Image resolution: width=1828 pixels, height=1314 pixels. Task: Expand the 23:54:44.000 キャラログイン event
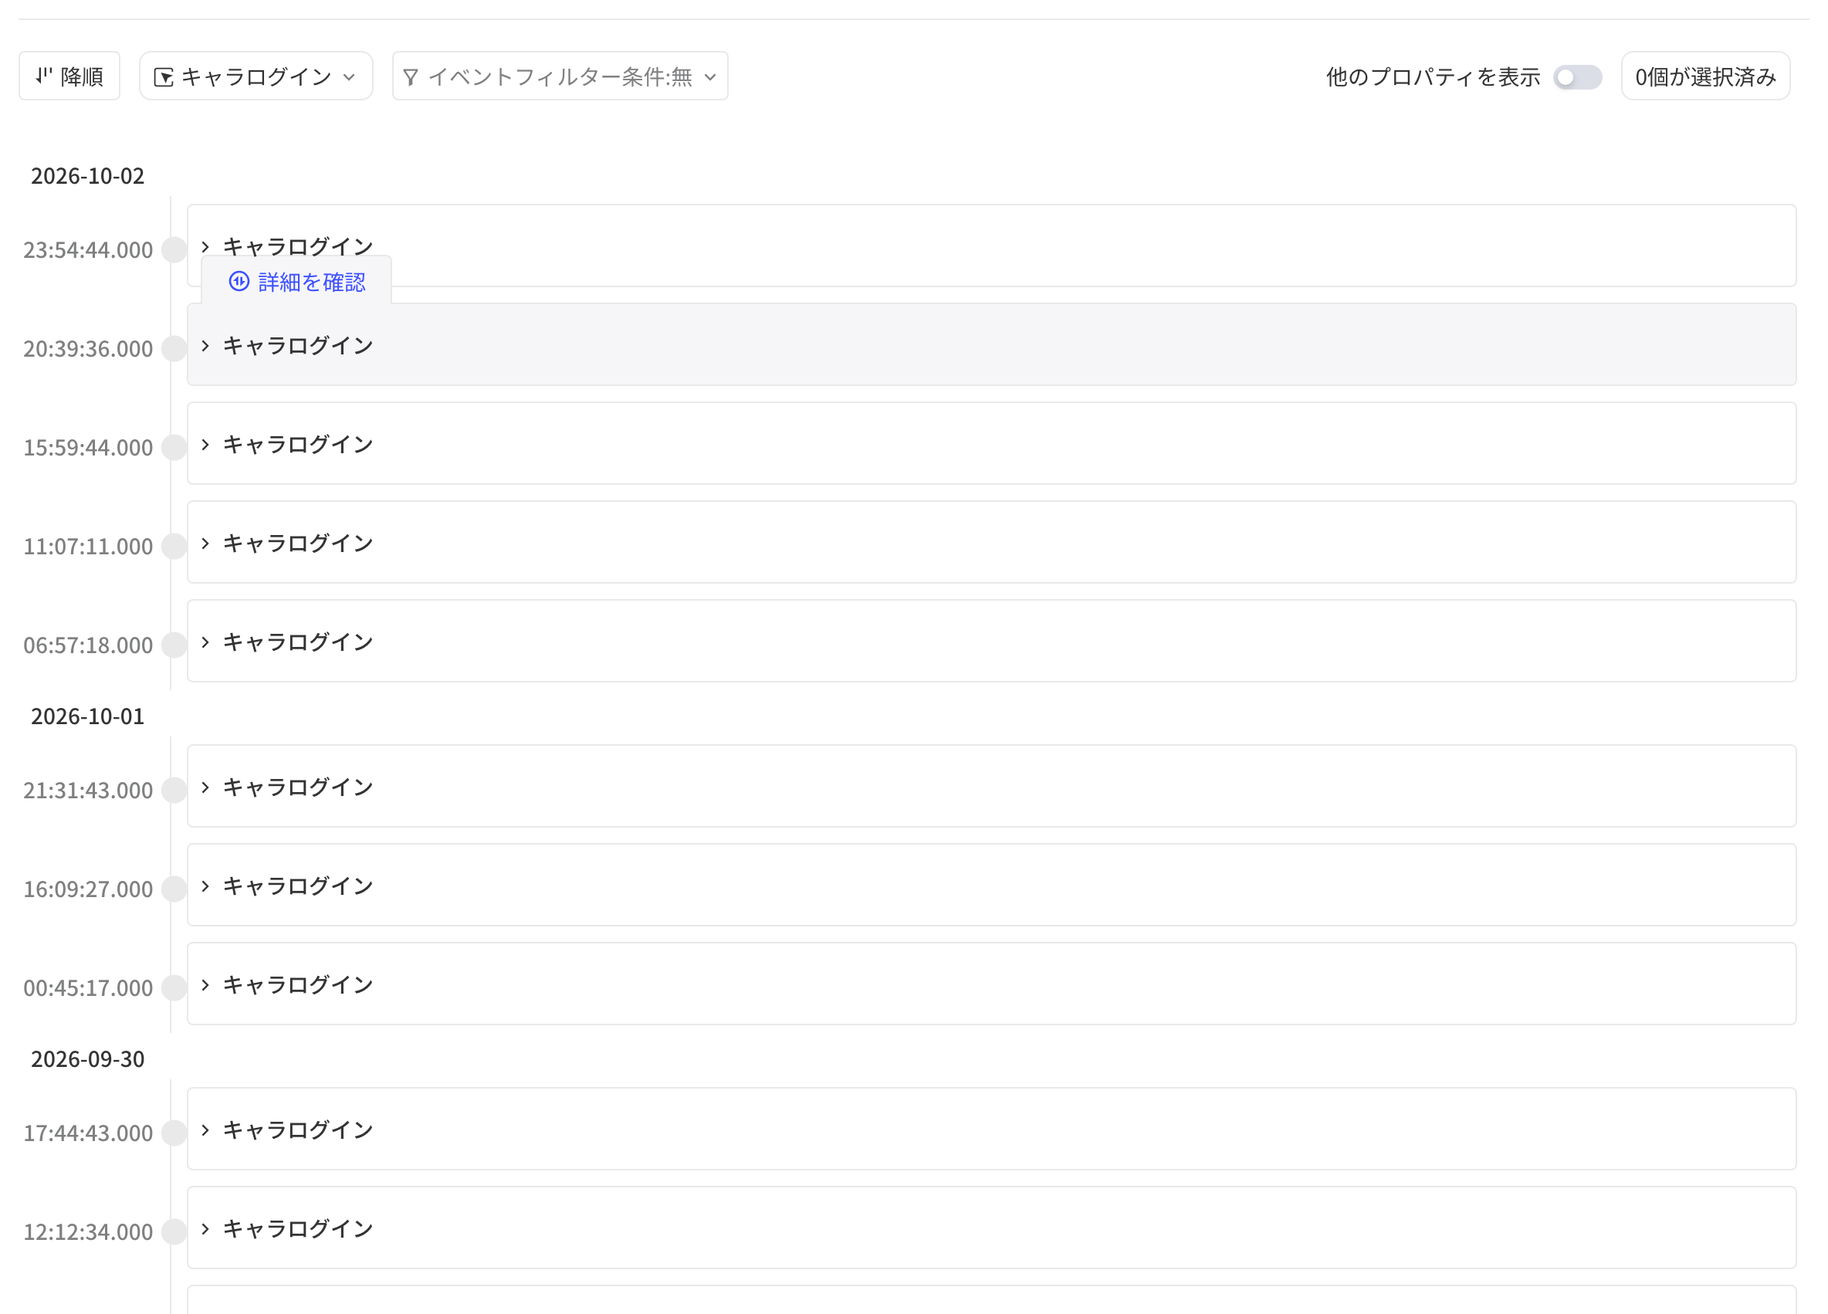pyautogui.click(x=205, y=247)
